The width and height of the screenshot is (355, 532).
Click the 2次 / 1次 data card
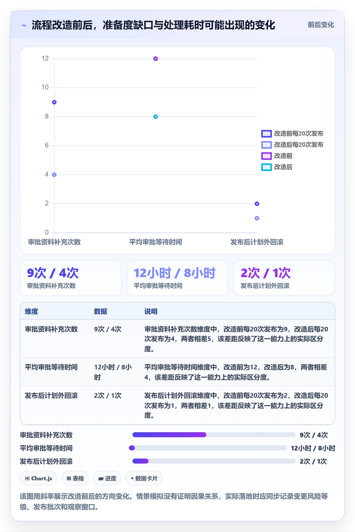[284, 278]
